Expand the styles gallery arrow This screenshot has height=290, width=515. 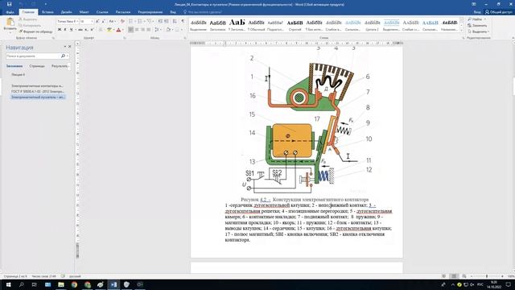pos(461,31)
